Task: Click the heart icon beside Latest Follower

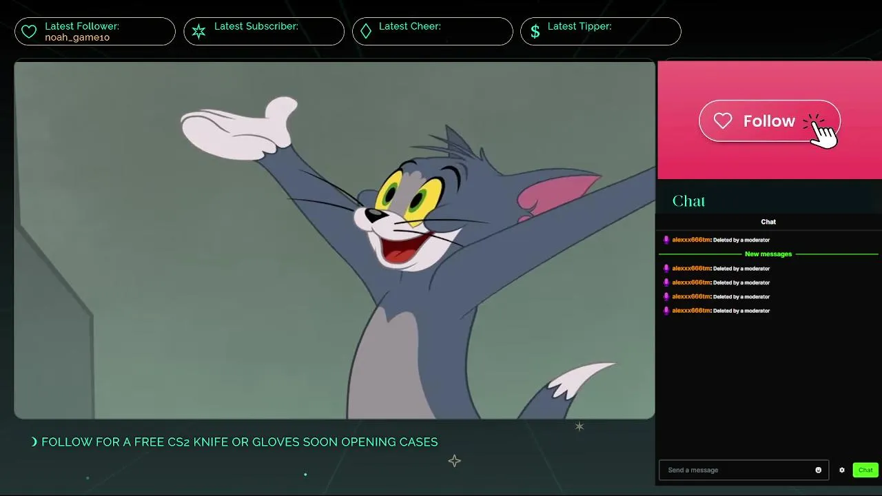Action: (x=29, y=32)
